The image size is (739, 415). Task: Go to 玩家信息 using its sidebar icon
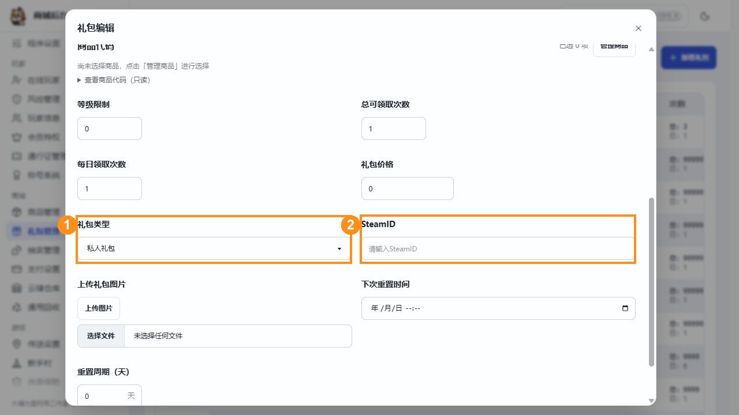pos(17,118)
